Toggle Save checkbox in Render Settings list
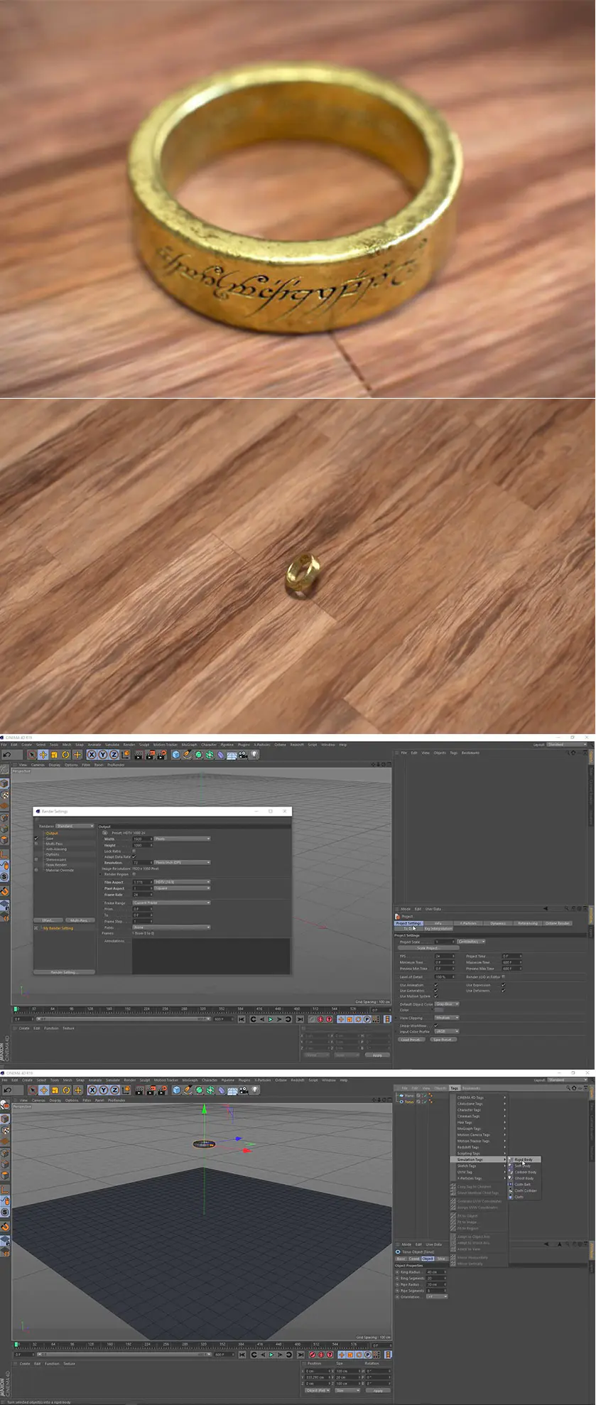 click(36, 839)
